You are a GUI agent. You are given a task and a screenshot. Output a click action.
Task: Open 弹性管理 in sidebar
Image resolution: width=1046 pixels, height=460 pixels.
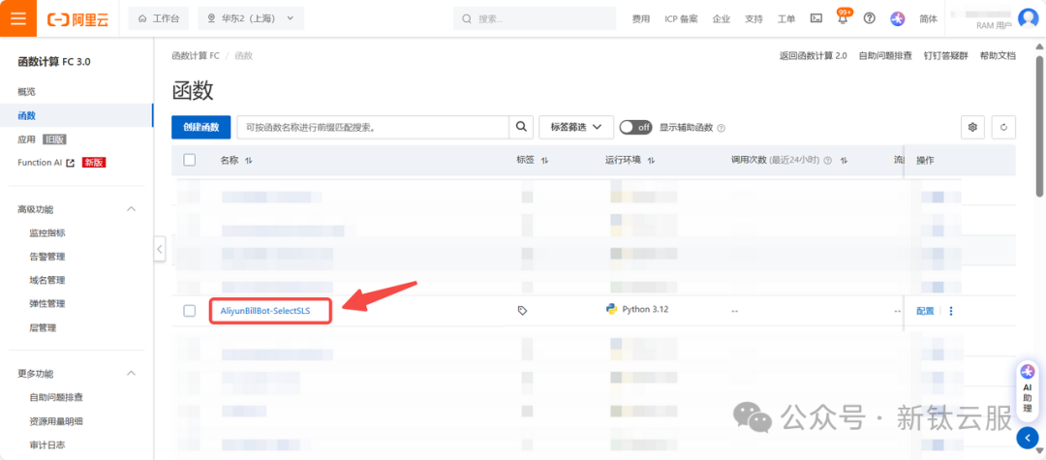pos(47,304)
